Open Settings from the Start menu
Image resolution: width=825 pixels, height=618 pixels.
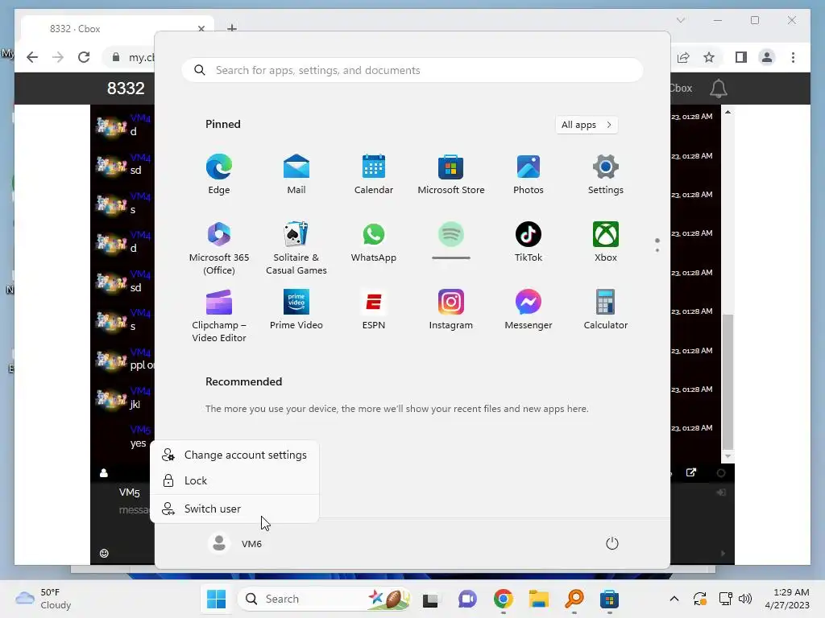click(606, 175)
